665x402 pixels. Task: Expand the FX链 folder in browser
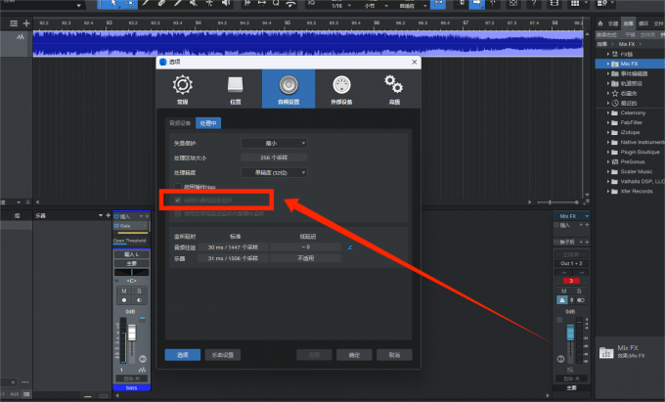click(608, 54)
